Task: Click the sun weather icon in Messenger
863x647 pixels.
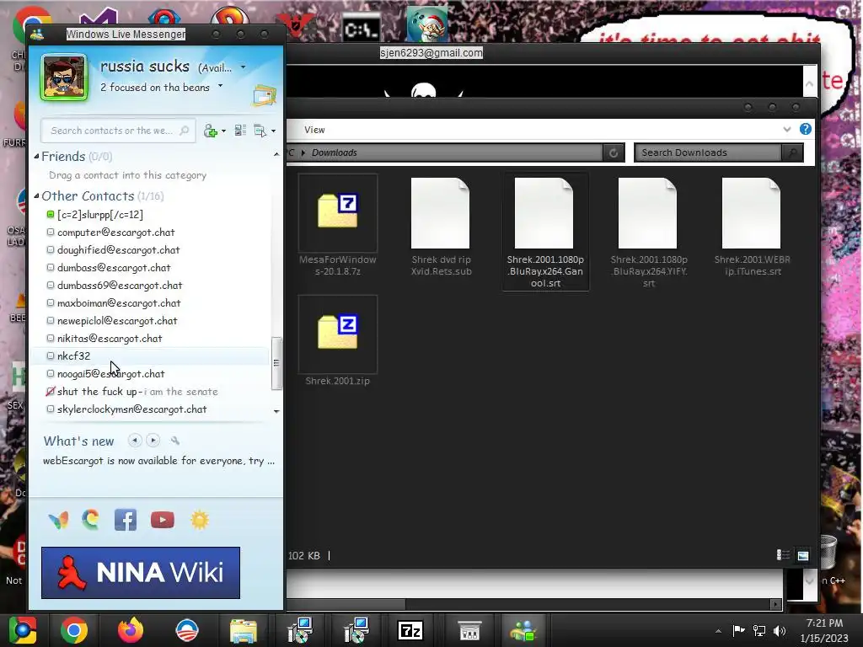Action: click(x=200, y=520)
